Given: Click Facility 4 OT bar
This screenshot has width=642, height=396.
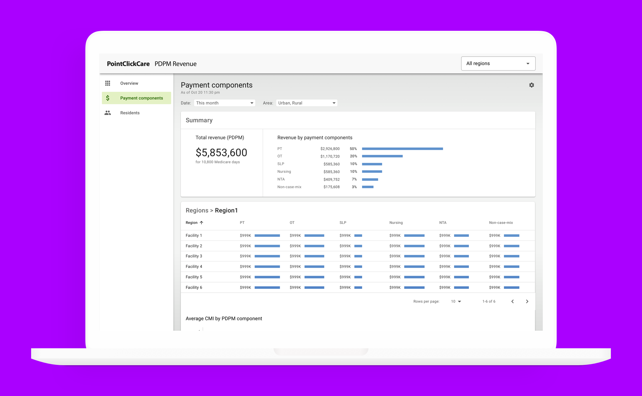Looking at the screenshot, I should click(x=314, y=267).
